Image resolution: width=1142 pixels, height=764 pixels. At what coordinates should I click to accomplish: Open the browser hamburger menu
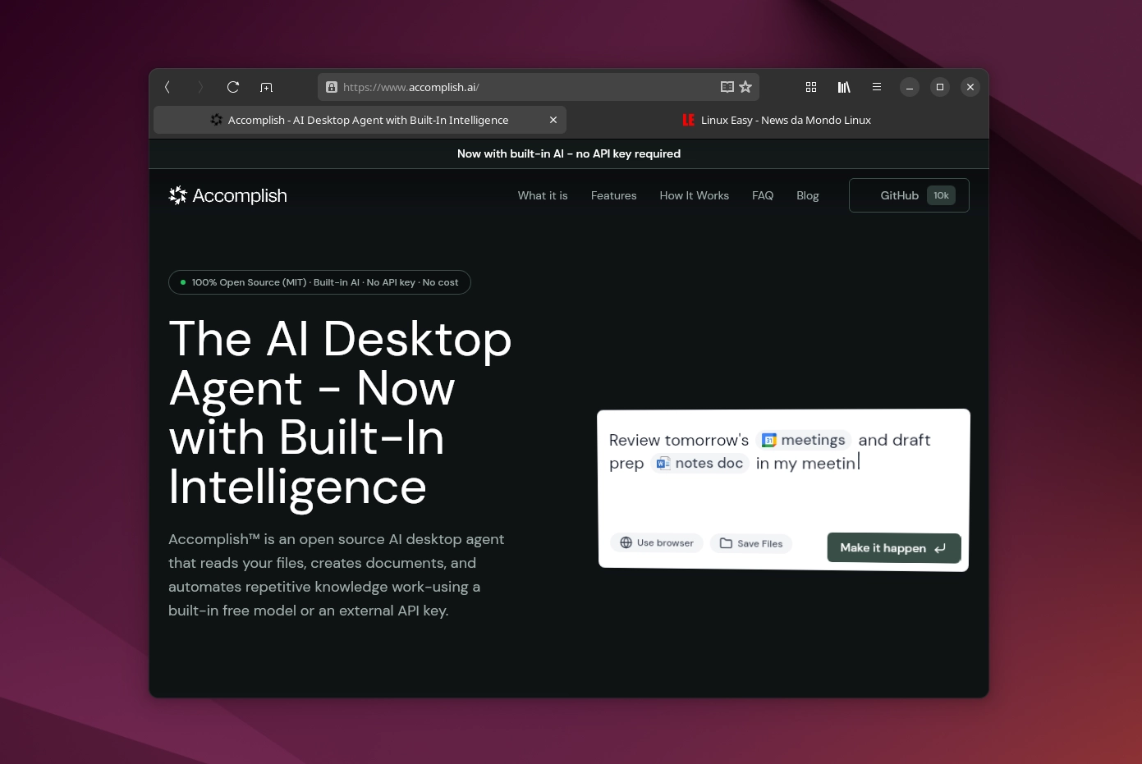click(877, 87)
